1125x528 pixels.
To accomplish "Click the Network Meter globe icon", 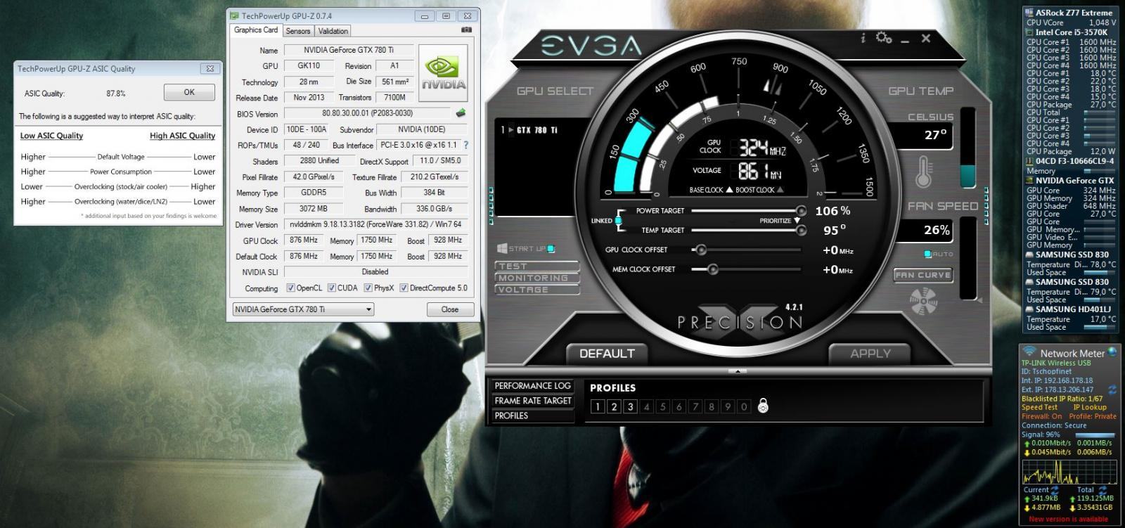I will (1112, 352).
